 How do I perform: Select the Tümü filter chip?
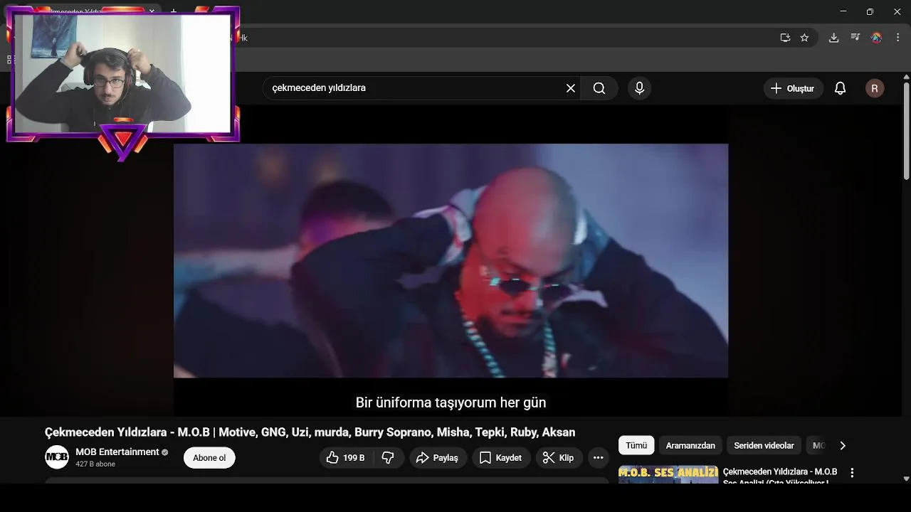click(x=636, y=446)
